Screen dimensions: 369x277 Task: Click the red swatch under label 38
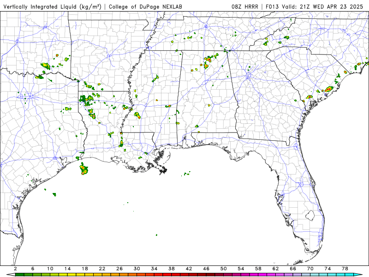tap(176, 275)
